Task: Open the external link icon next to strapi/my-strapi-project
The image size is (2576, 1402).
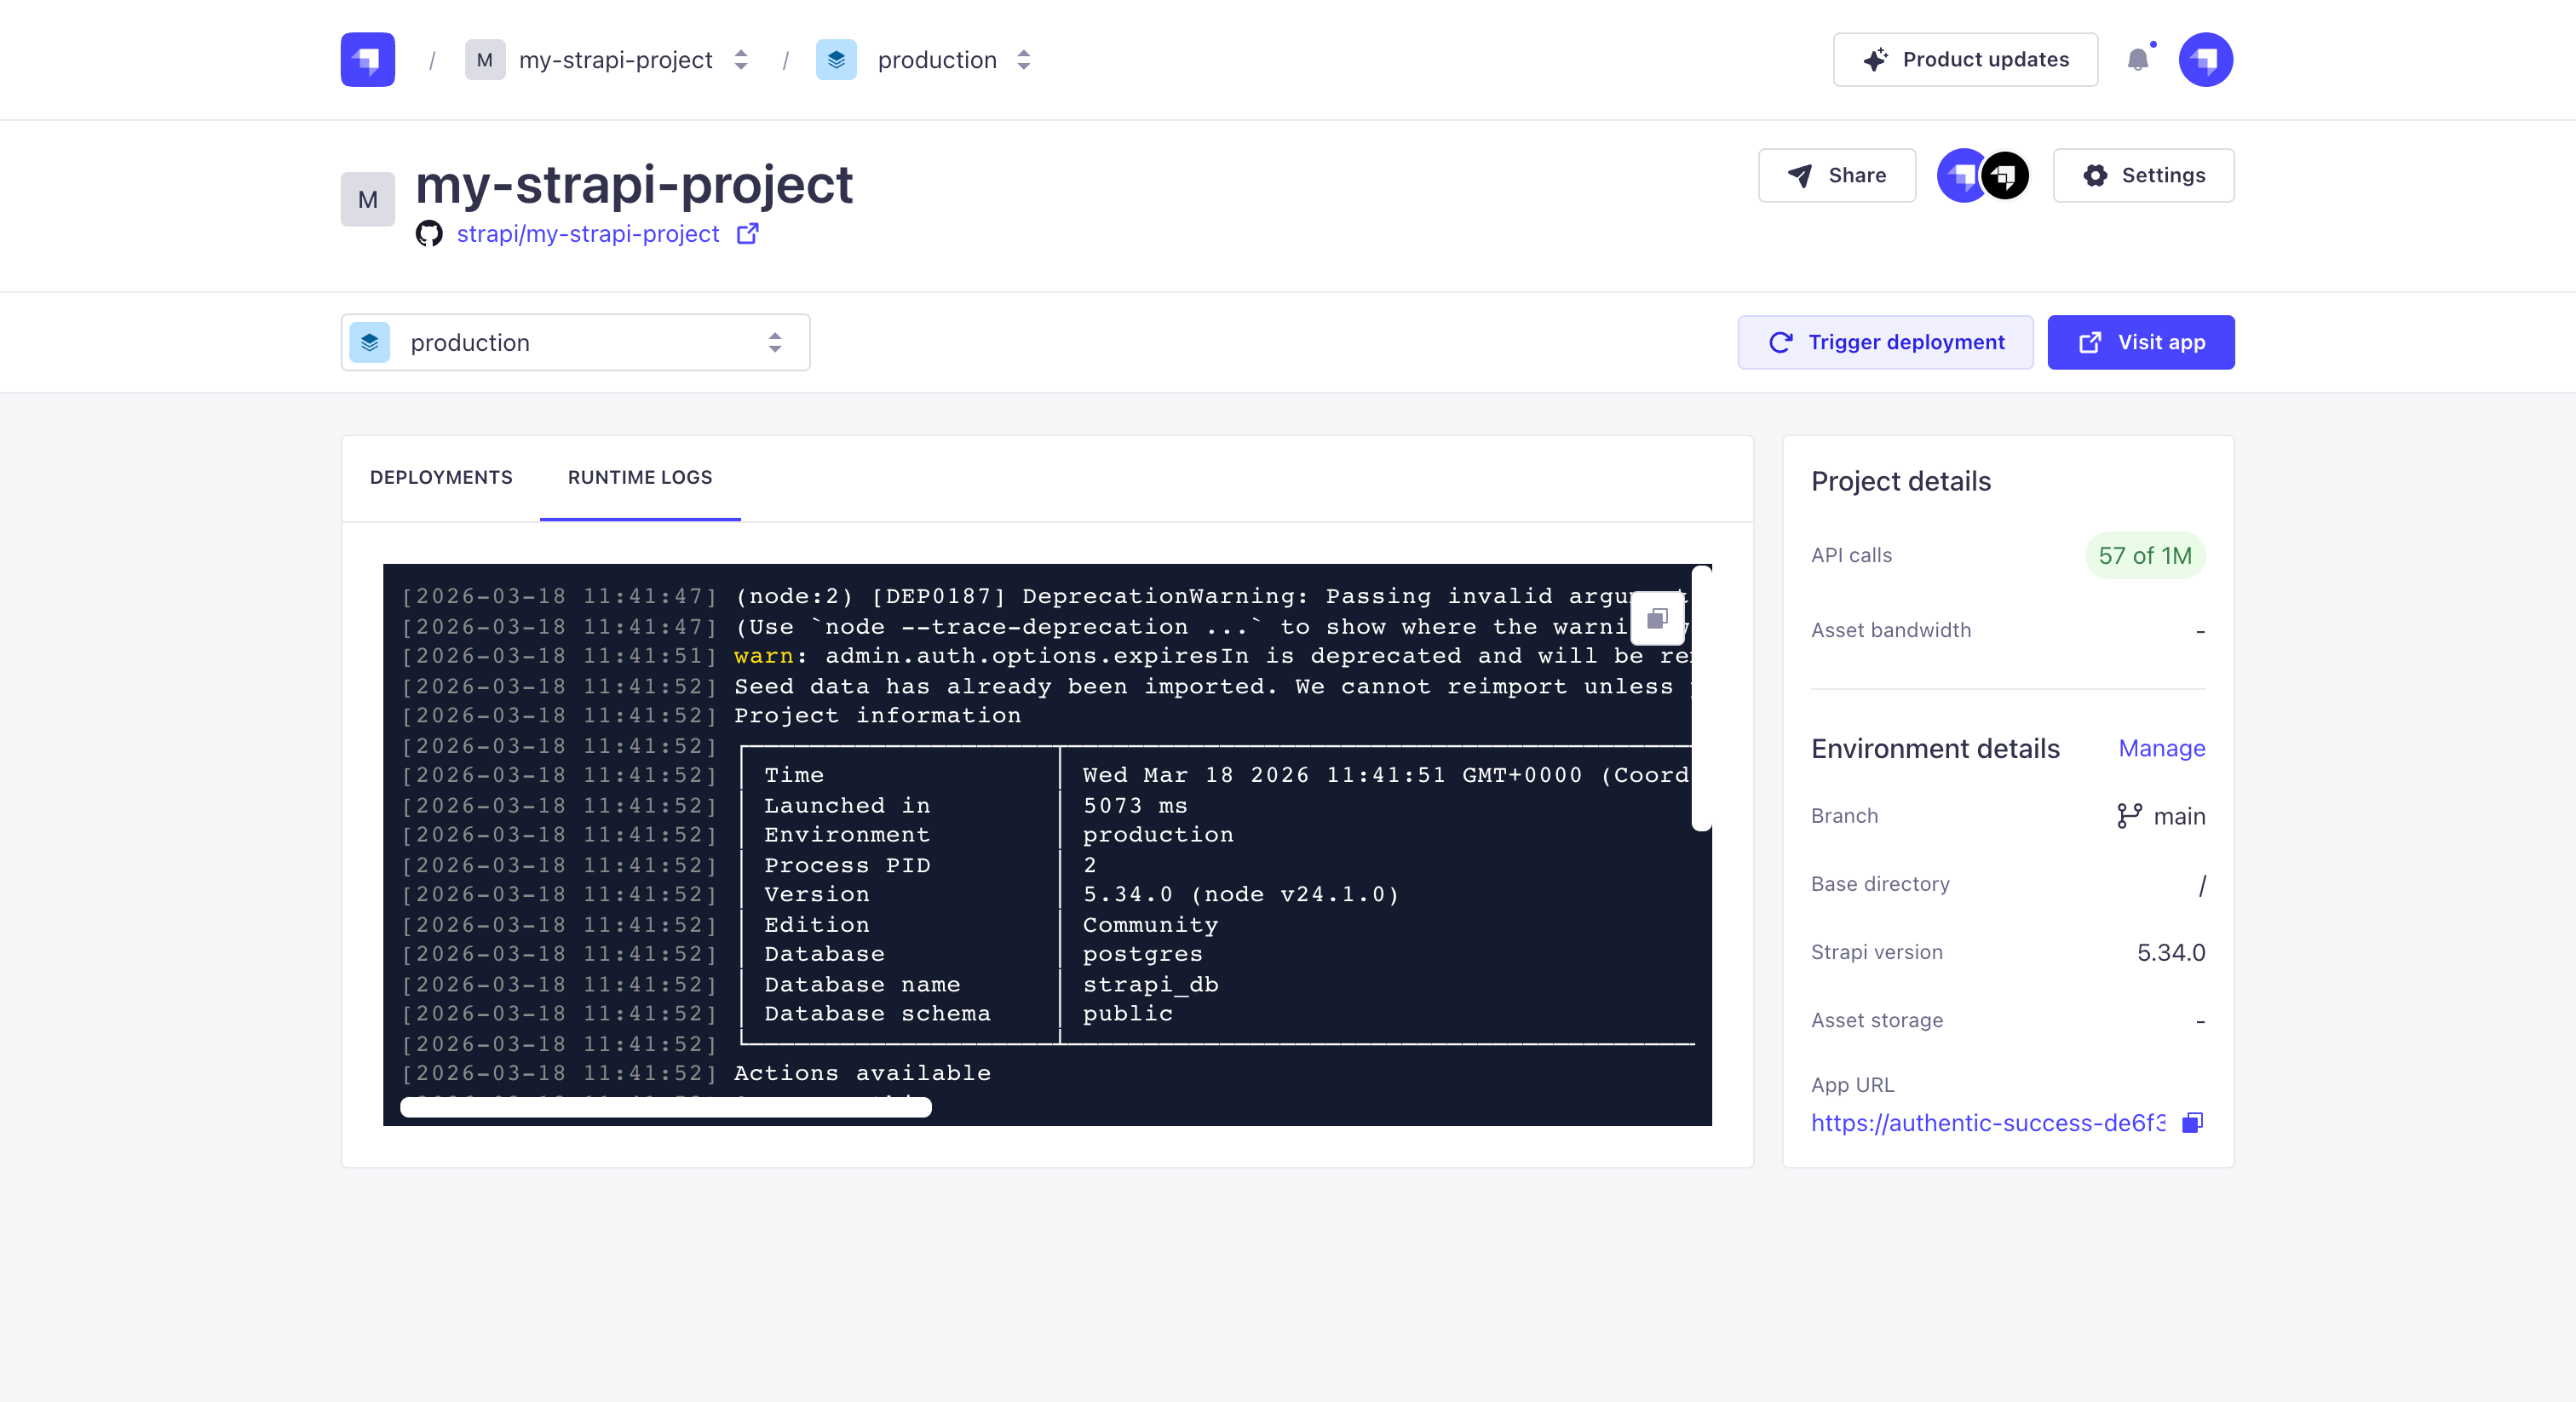Action: [x=747, y=233]
